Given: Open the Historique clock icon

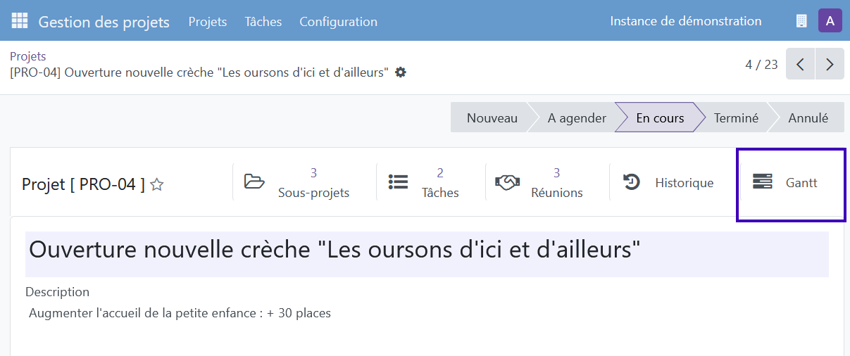Looking at the screenshot, I should click(x=632, y=182).
